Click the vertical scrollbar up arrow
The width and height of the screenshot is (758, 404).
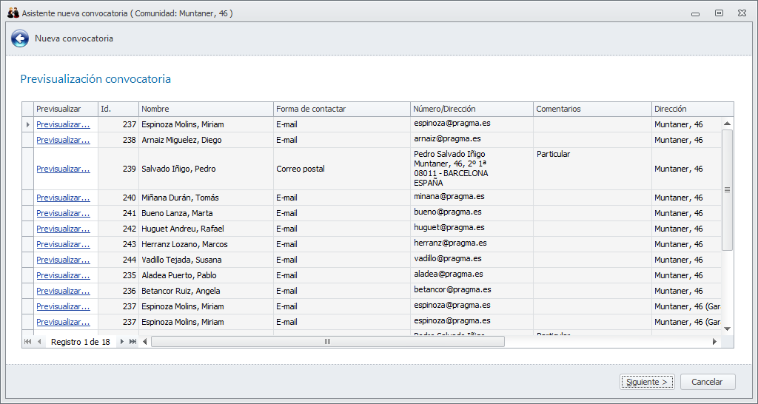pyautogui.click(x=727, y=124)
